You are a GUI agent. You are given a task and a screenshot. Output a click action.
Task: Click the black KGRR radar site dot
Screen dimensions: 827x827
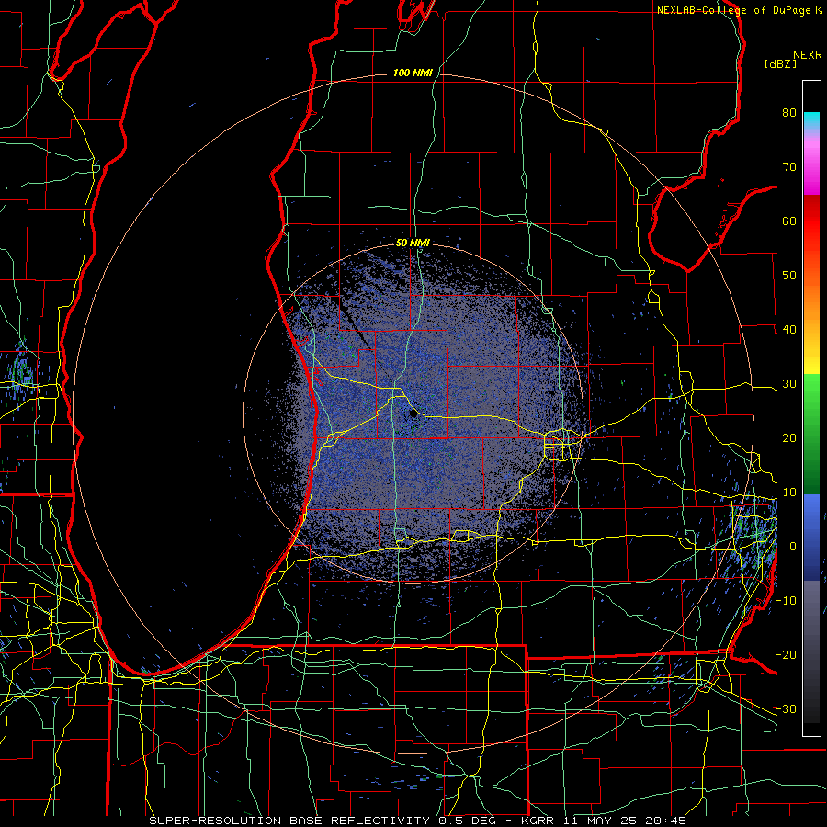[413, 414]
